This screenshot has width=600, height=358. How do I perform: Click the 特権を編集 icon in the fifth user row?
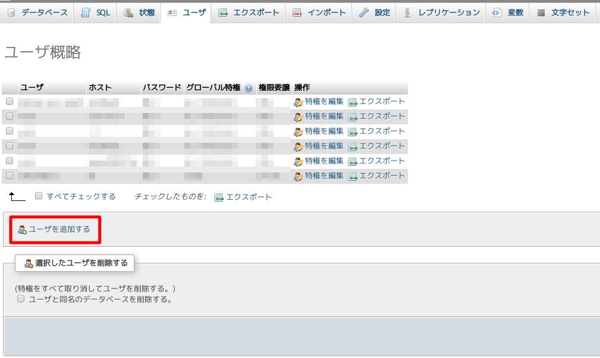tap(299, 162)
